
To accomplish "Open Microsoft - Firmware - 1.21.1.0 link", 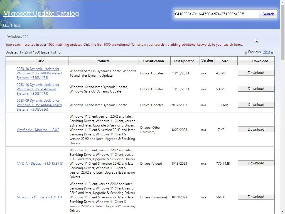I will pyautogui.click(x=39, y=197).
